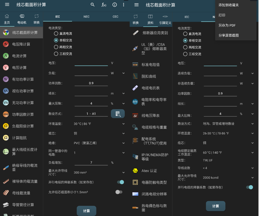
Task: Open 脱扣曲线 in the resources list
Action: tap(149, 76)
